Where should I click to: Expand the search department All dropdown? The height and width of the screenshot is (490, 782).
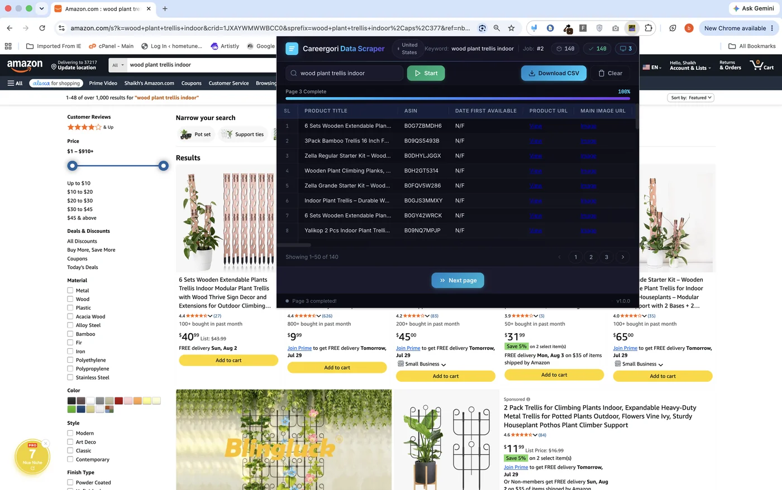117,65
